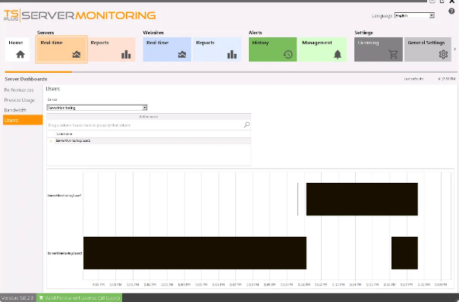Show more tiles with right chevron
This screenshot has height=302, width=459.
[x=455, y=49]
